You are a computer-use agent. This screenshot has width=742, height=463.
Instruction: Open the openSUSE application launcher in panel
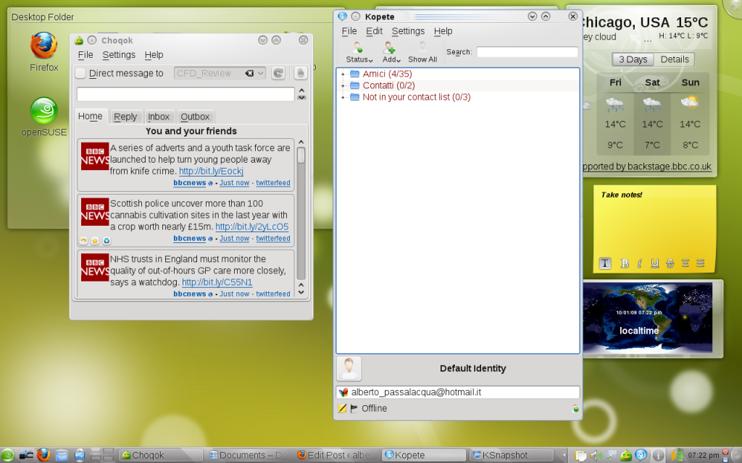coord(7,456)
